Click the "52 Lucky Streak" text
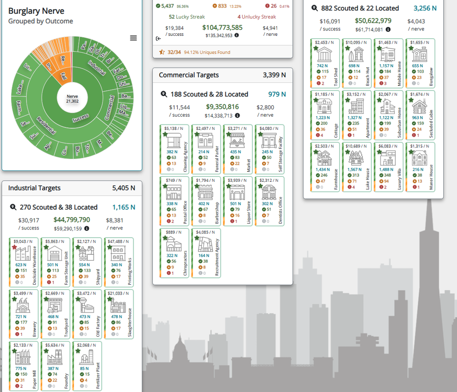 pos(187,17)
